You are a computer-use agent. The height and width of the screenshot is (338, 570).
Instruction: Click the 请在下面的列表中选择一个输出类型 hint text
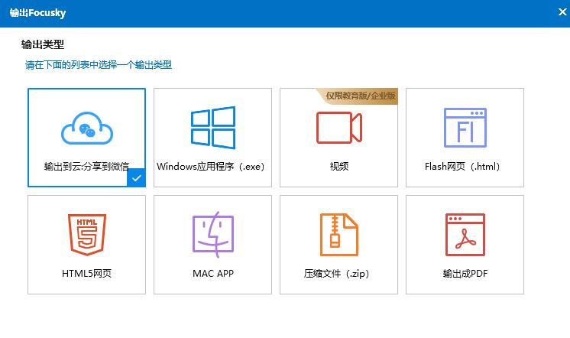point(98,65)
